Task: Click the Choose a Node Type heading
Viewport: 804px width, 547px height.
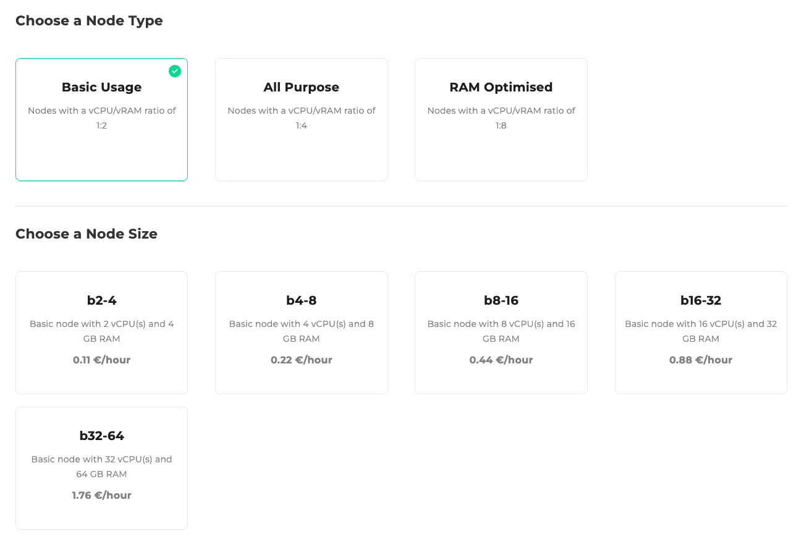Action: [x=89, y=20]
